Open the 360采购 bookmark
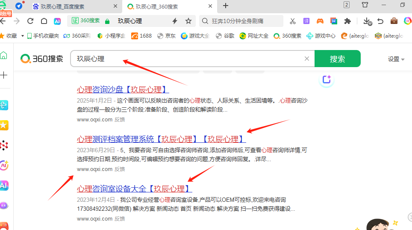Viewport: 412px width, 230px height. [x=77, y=36]
